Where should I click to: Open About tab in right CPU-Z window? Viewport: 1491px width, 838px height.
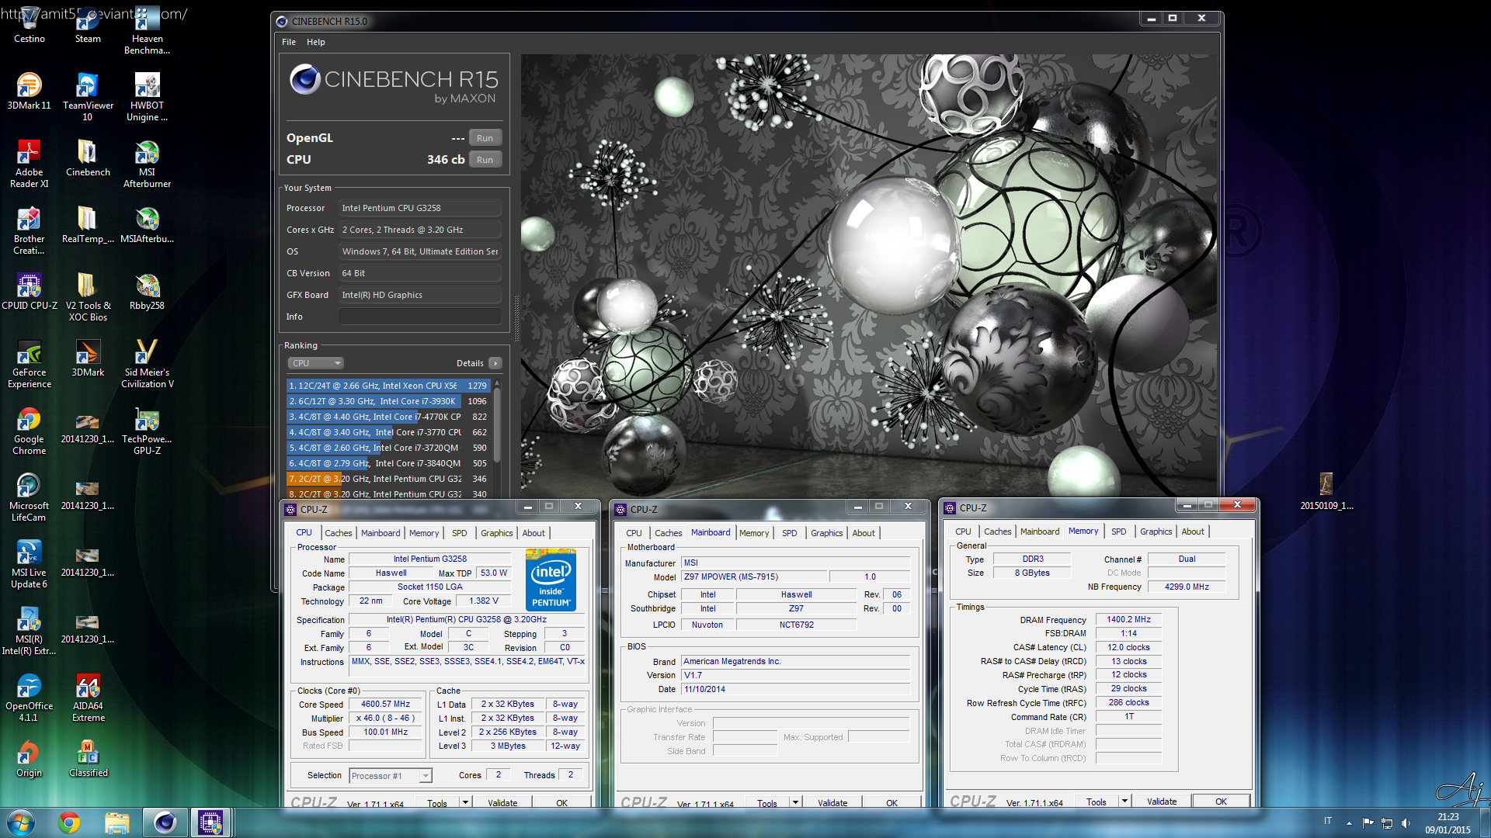pyautogui.click(x=1193, y=532)
